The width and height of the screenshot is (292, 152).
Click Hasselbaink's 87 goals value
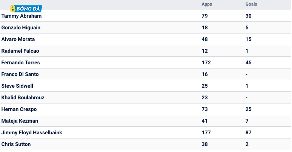tap(248, 132)
